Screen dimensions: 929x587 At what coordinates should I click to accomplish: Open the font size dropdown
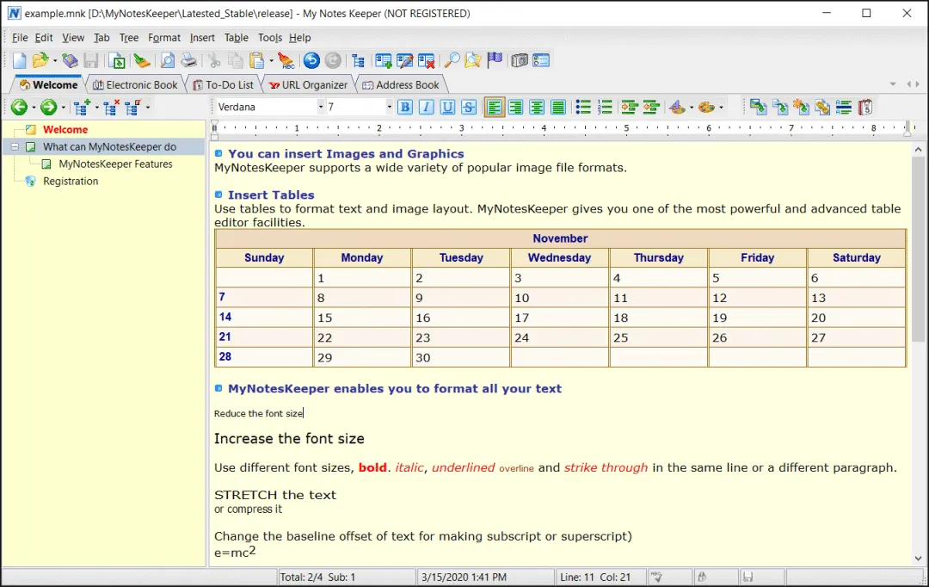coord(389,108)
